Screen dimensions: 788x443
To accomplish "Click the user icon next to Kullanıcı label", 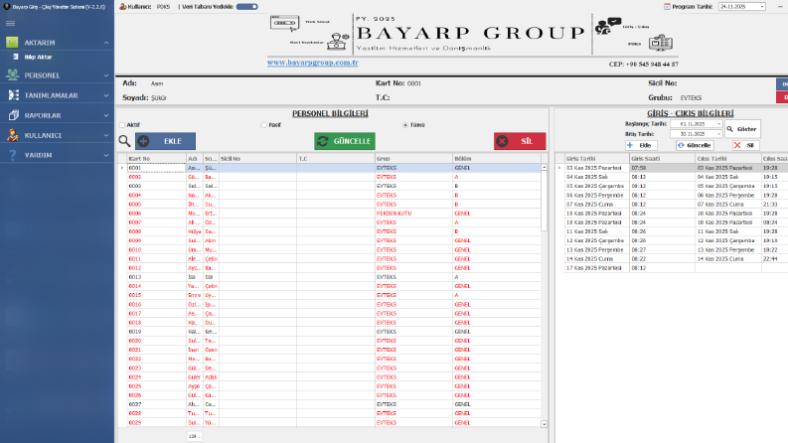I will pyautogui.click(x=122, y=7).
